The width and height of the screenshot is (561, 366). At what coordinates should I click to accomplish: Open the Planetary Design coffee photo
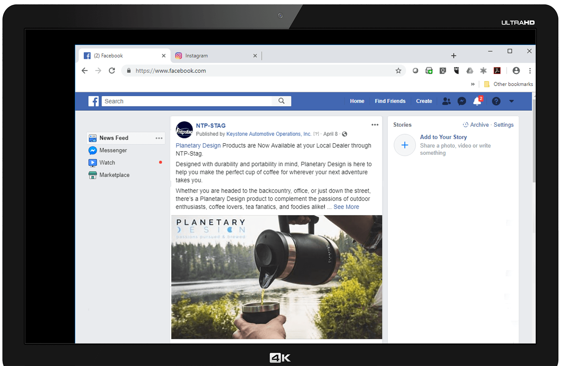(277, 277)
